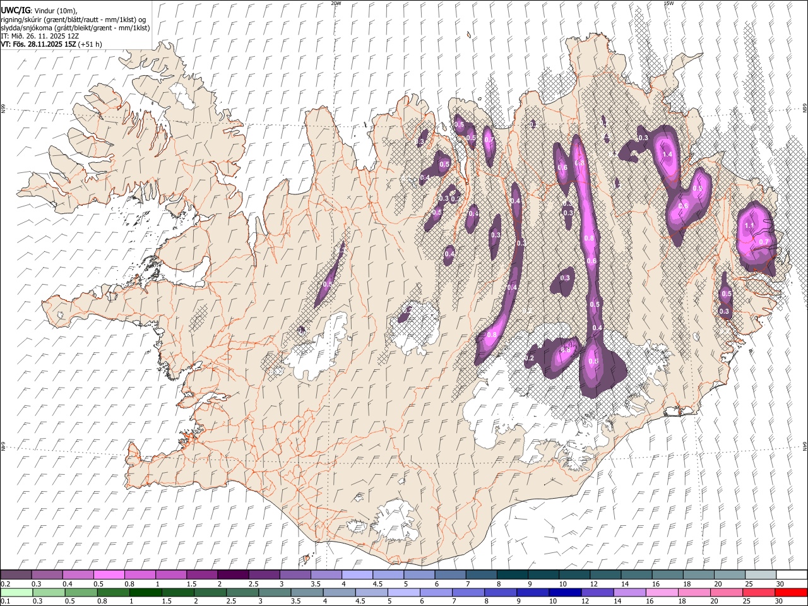Click the darkest purple snow swatch for 2–2.5
808x606 pixels.
point(233,575)
